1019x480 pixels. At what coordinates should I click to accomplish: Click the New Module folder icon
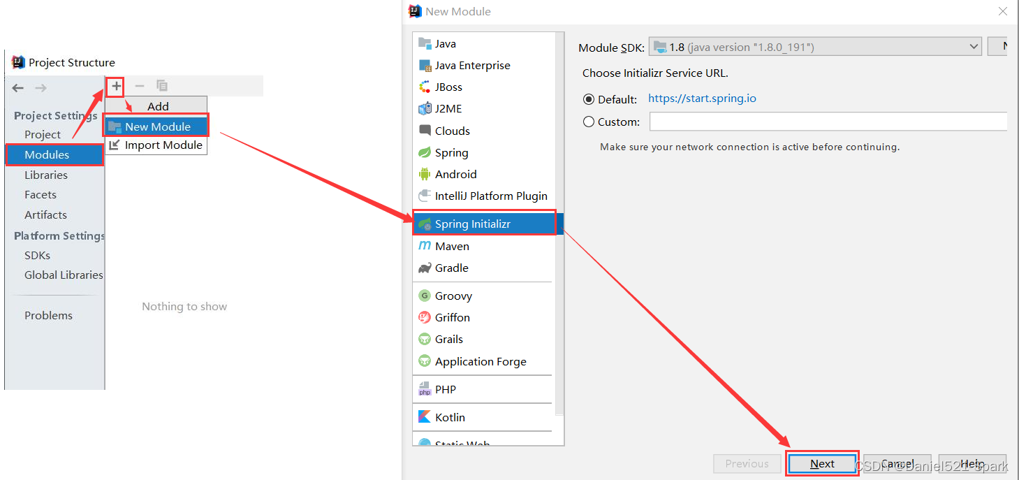pos(115,126)
